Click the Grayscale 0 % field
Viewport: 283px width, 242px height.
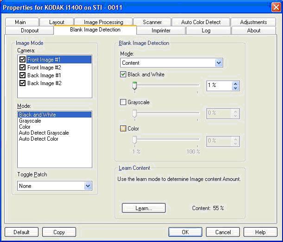click(x=219, y=114)
